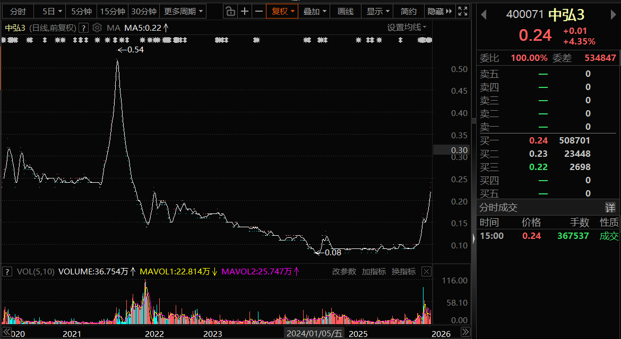Click the VOL indicator help question mark
The width and height of the screenshot is (621, 339).
pyautogui.click(x=7, y=272)
